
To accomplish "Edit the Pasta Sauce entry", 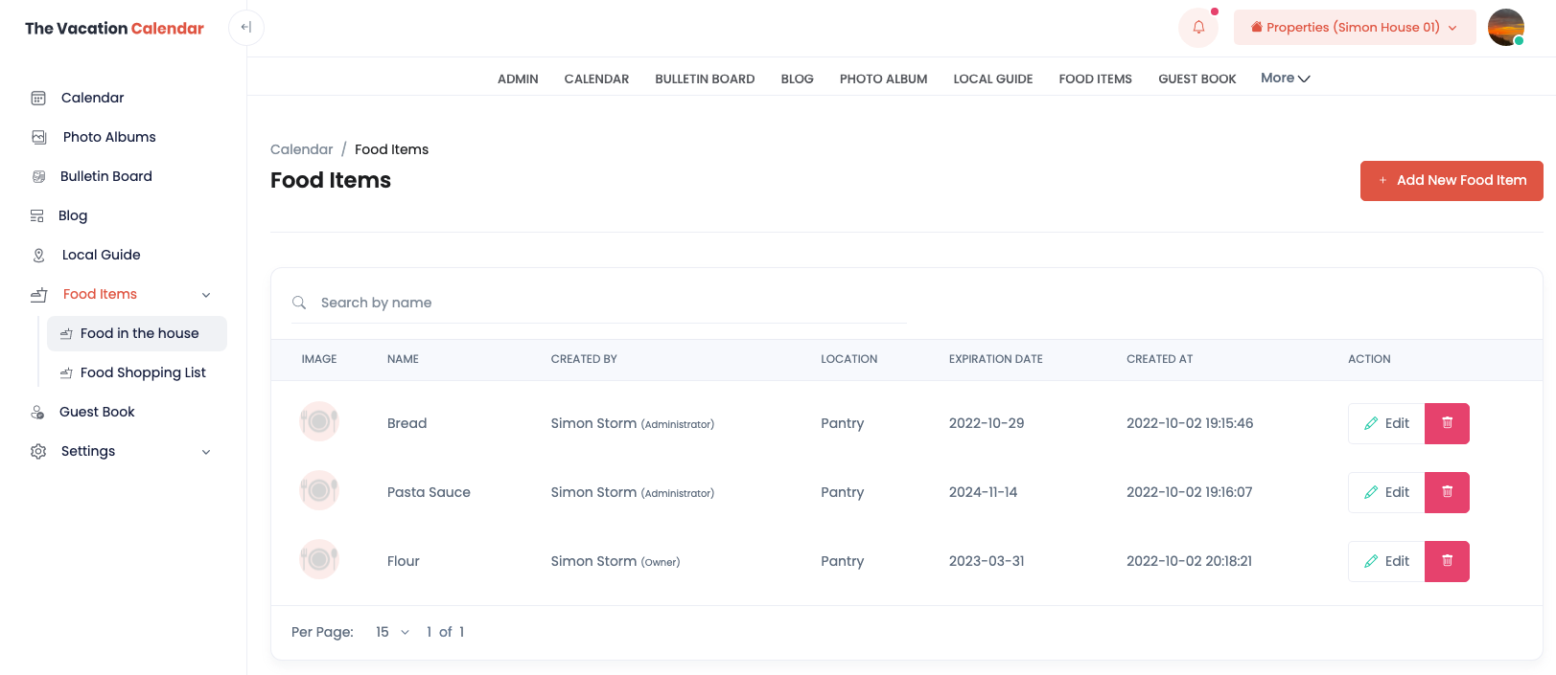I will click(x=1386, y=492).
